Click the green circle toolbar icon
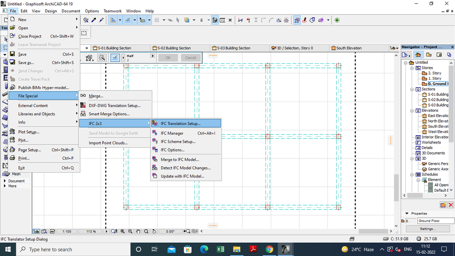455x256 pixels. (337, 20)
